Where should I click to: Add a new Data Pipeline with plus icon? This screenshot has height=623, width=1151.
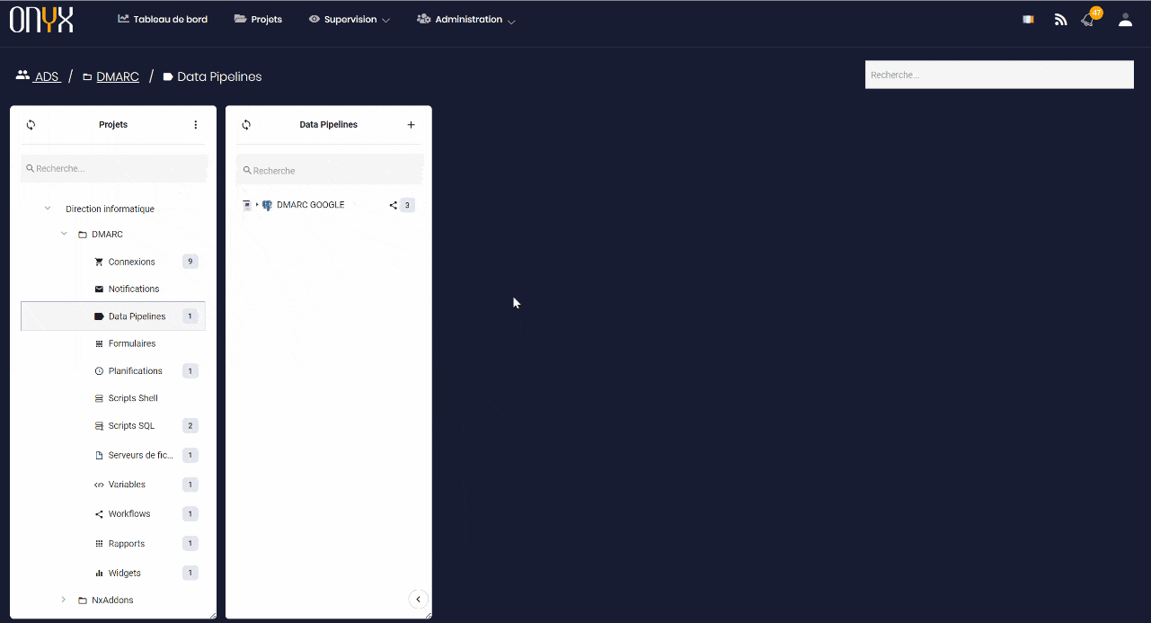click(x=412, y=125)
